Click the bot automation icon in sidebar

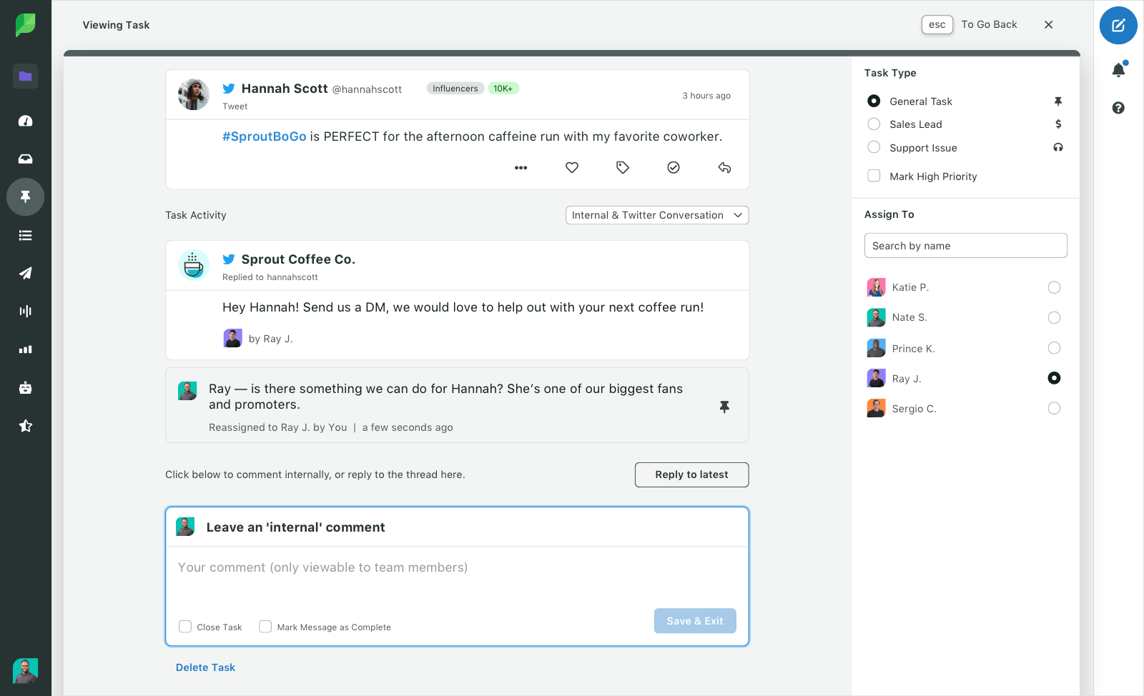[x=25, y=387]
